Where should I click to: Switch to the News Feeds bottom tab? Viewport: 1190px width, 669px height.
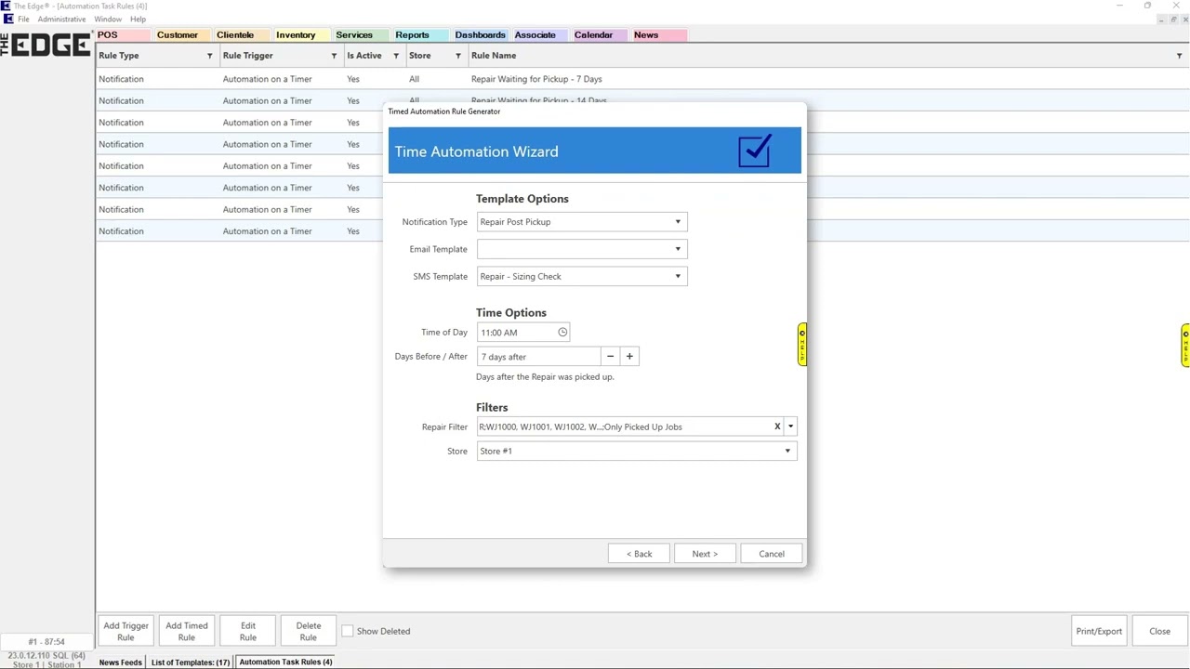[121, 662]
